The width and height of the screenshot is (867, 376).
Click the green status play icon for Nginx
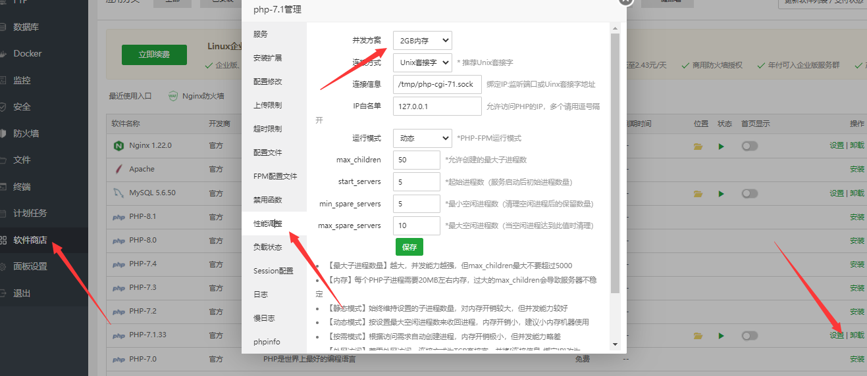tap(722, 146)
